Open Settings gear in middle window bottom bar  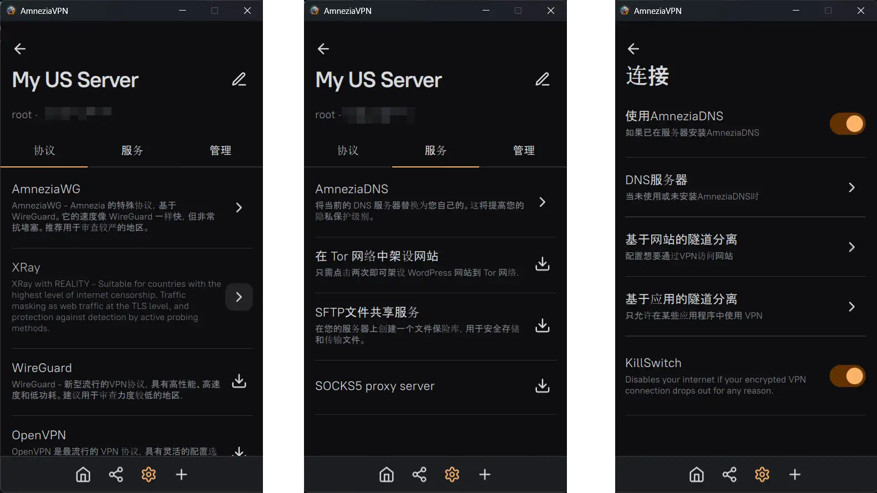(x=452, y=475)
